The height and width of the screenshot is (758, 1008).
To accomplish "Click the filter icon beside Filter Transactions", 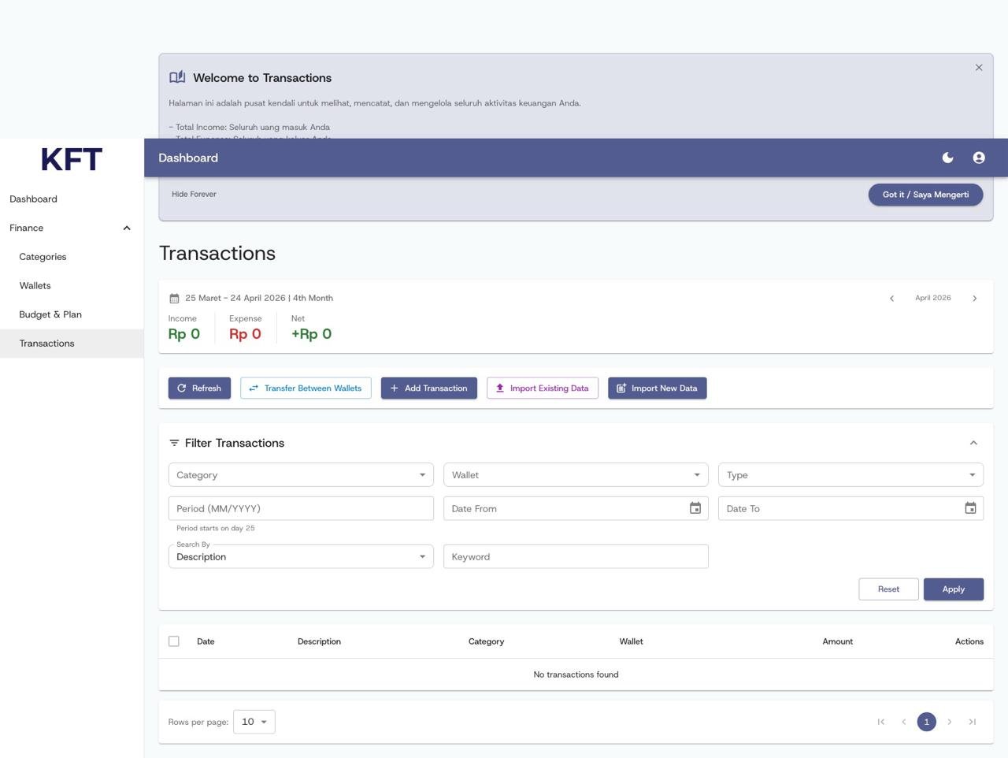I will [173, 442].
